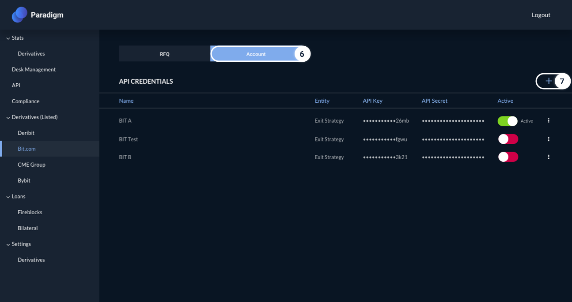
Task: Open the three-dot menu for BIT A
Action: pos(549,120)
